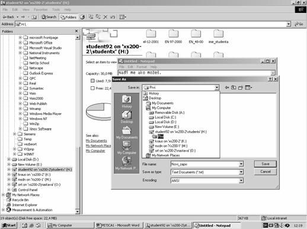Click Create New Folder icon in Save As
This screenshot has height=229, width=307.
click(241, 87)
